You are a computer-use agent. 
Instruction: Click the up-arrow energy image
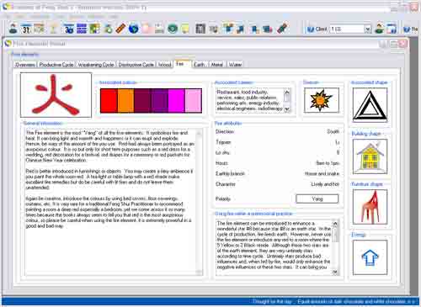pos(370,257)
